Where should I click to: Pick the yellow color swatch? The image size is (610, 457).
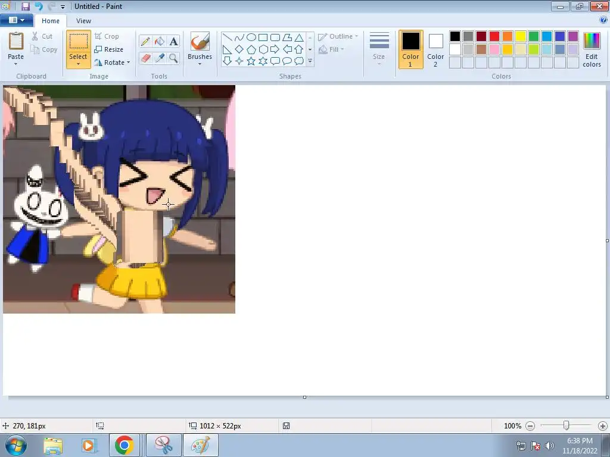click(521, 36)
